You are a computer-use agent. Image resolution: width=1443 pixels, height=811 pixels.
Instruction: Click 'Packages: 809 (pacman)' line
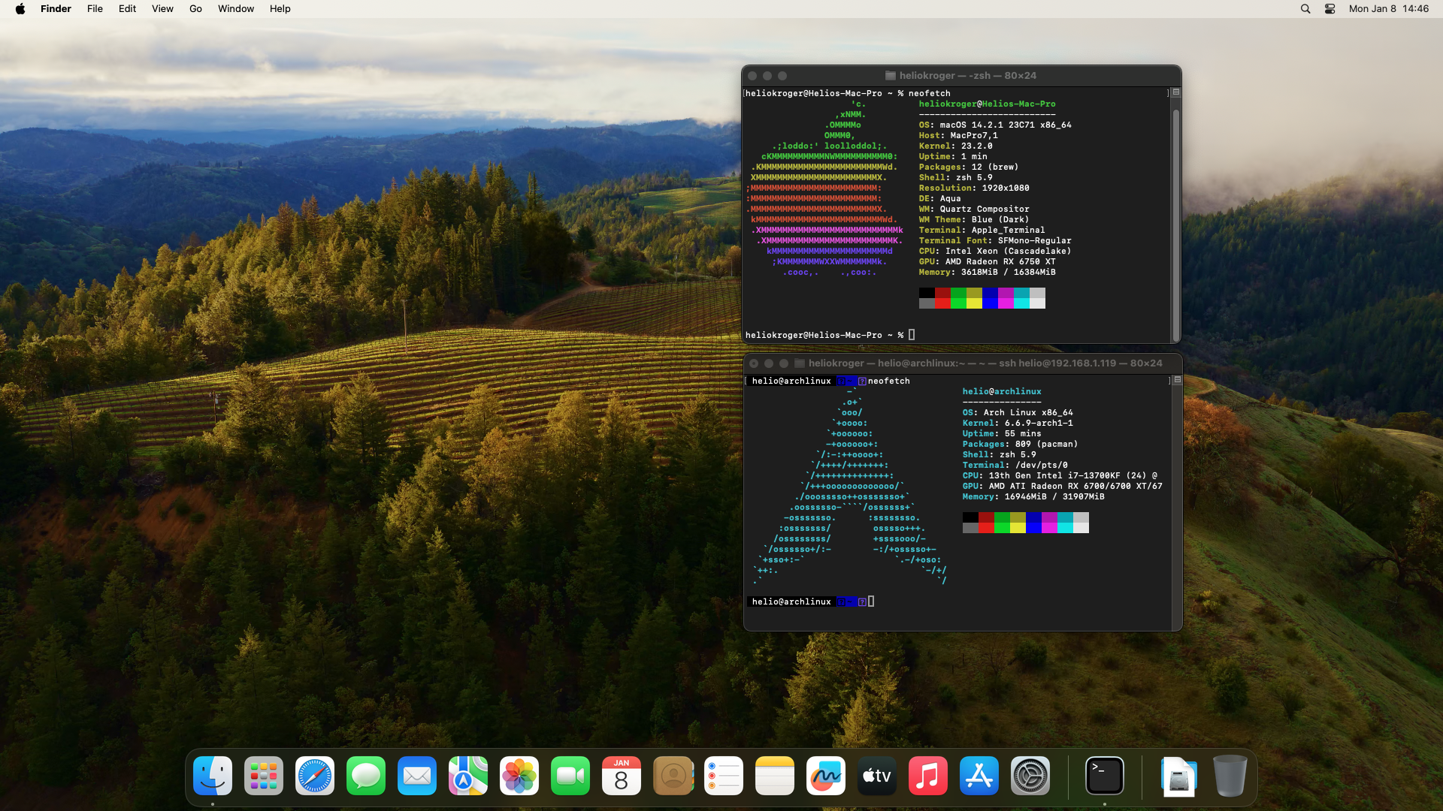coord(1020,445)
